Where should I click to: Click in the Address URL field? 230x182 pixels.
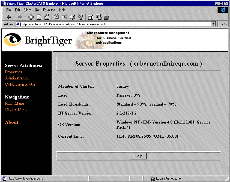click(115, 24)
